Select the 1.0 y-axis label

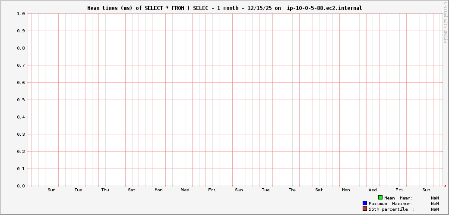click(21, 14)
